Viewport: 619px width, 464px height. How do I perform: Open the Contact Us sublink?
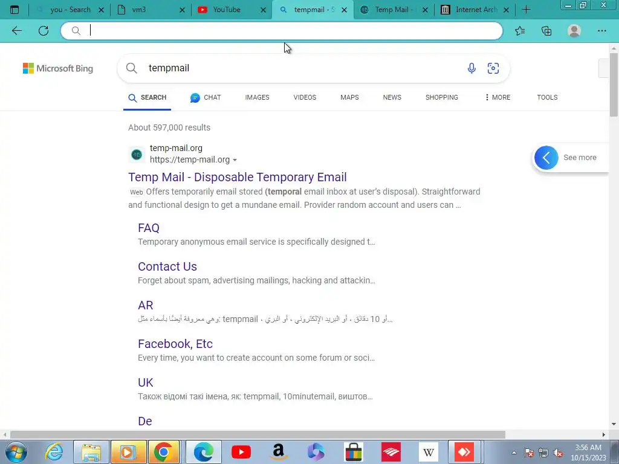167,266
